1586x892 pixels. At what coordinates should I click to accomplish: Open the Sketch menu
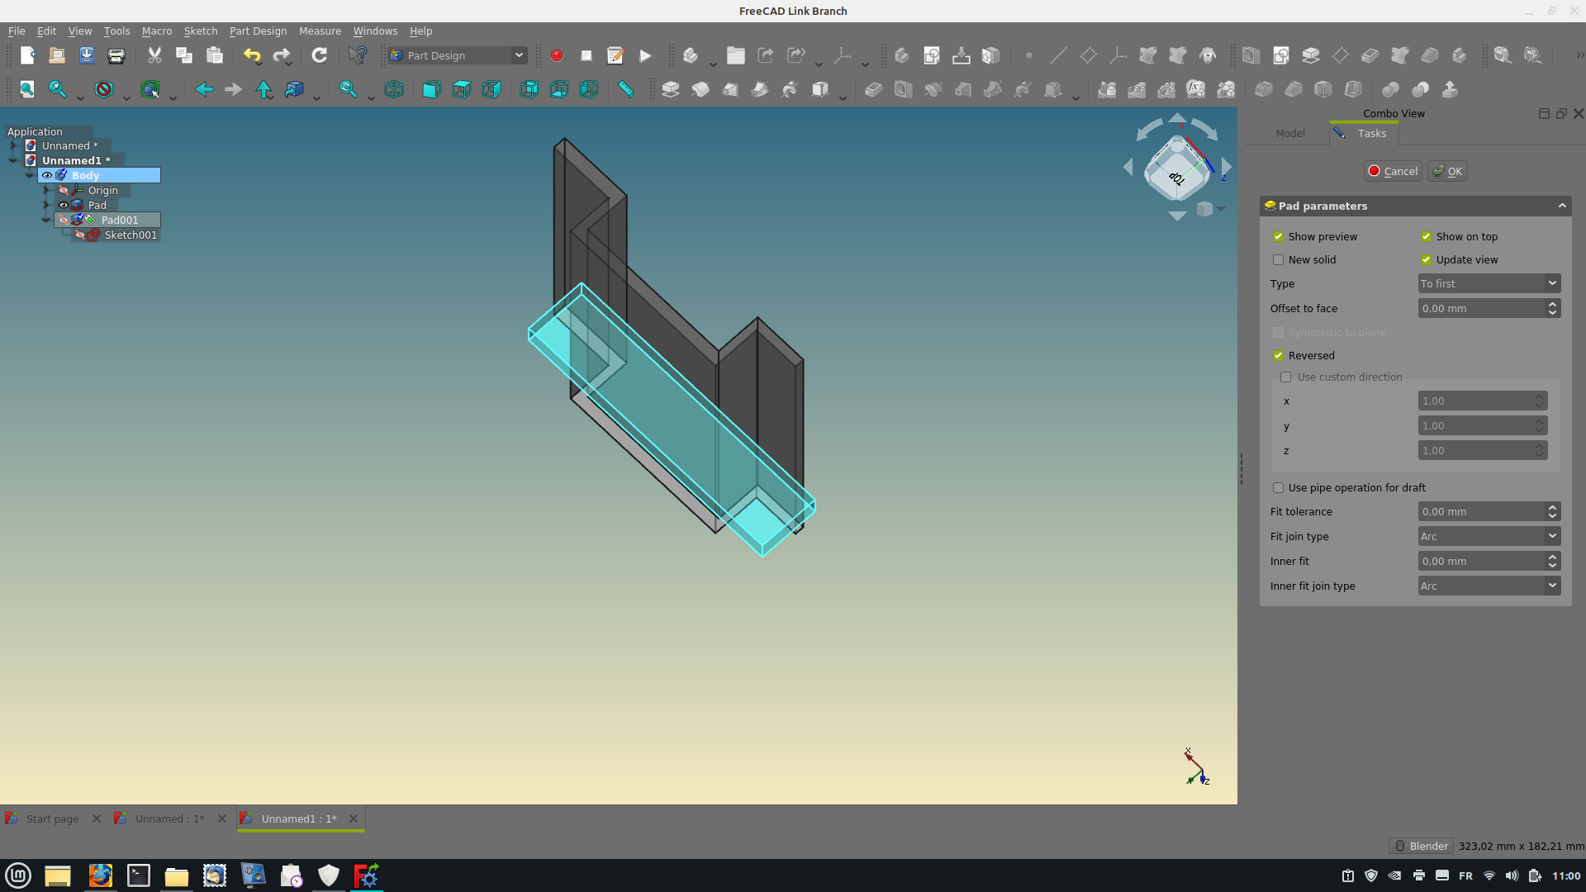(x=200, y=31)
